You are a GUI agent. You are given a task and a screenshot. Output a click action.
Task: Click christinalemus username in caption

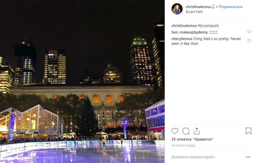(184, 26)
